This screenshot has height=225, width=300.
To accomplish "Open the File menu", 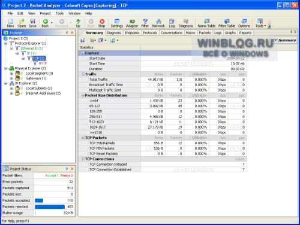I will pos(10,13).
